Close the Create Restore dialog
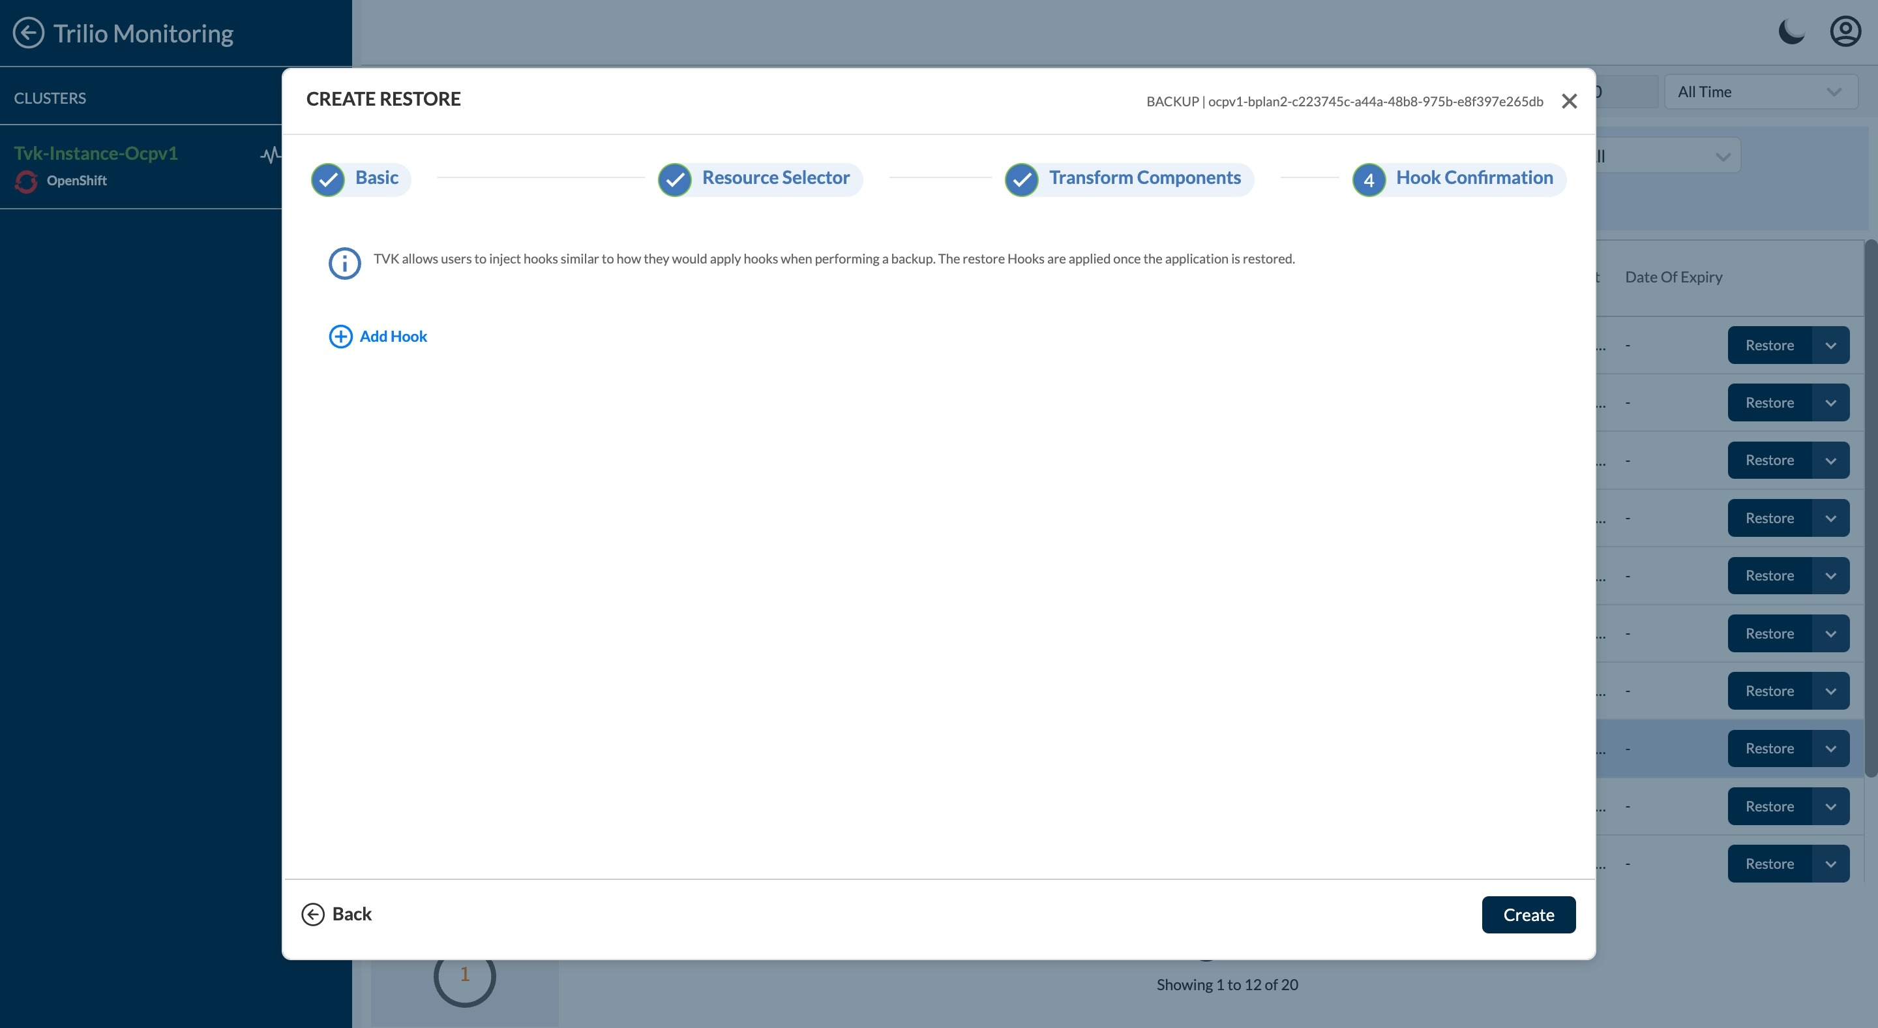 click(1569, 101)
